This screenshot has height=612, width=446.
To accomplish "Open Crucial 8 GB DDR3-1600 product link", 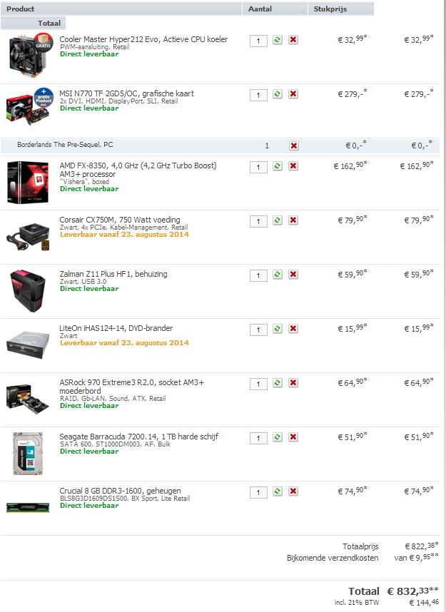I will tap(120, 491).
